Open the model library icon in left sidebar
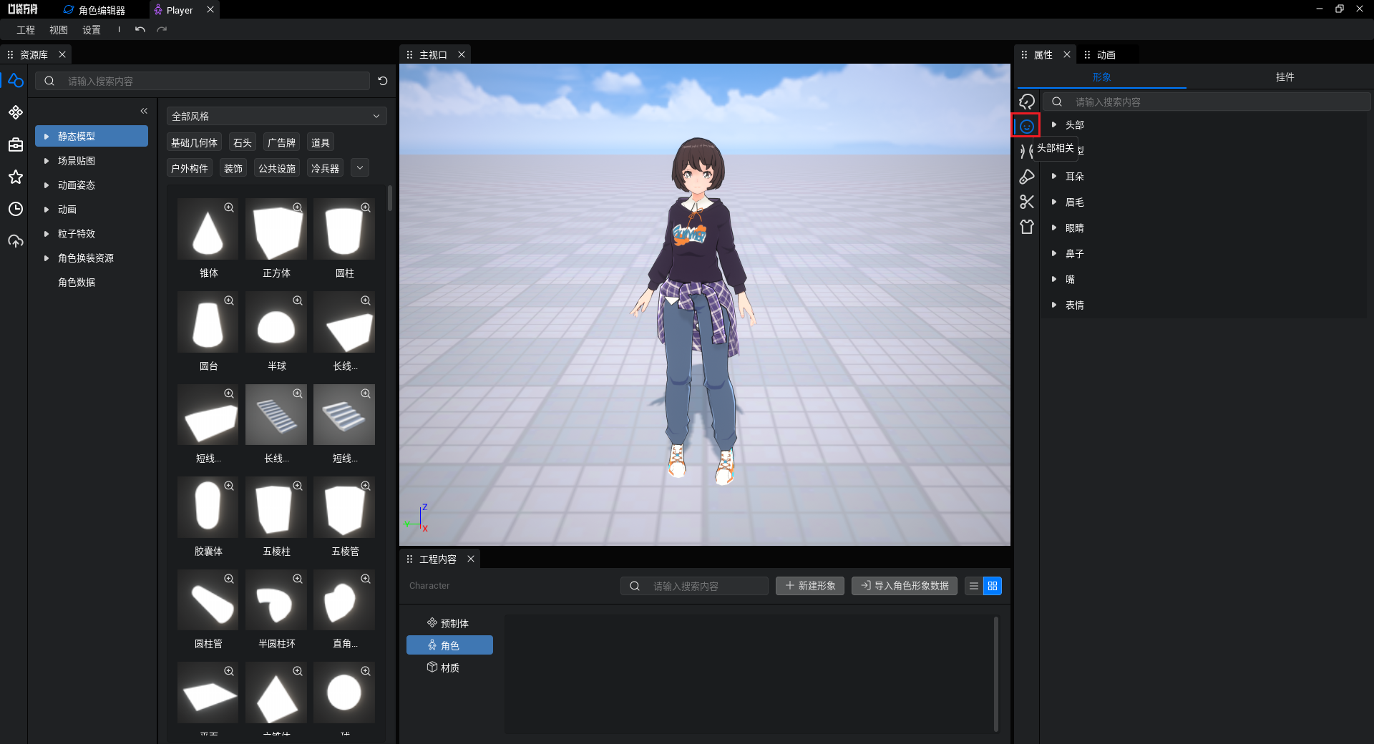Image resolution: width=1374 pixels, height=744 pixels. pos(15,81)
